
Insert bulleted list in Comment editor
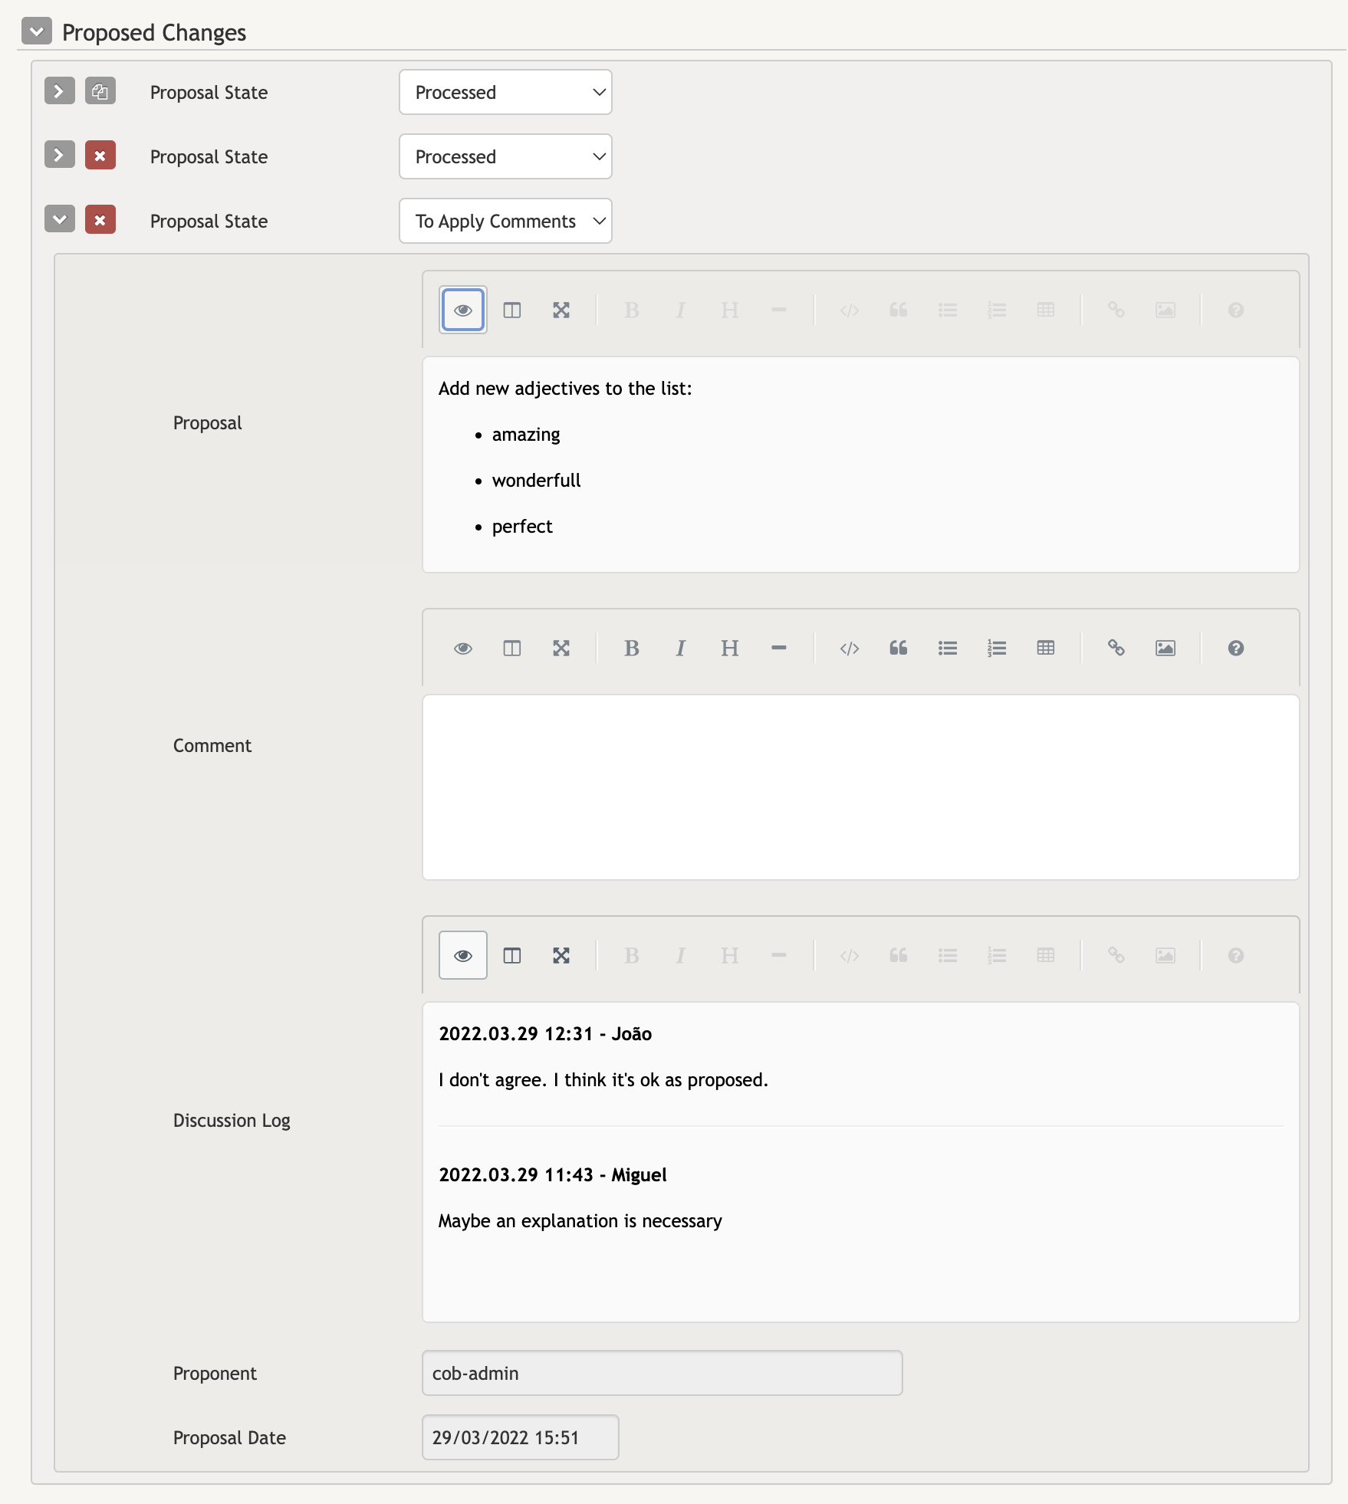click(948, 648)
